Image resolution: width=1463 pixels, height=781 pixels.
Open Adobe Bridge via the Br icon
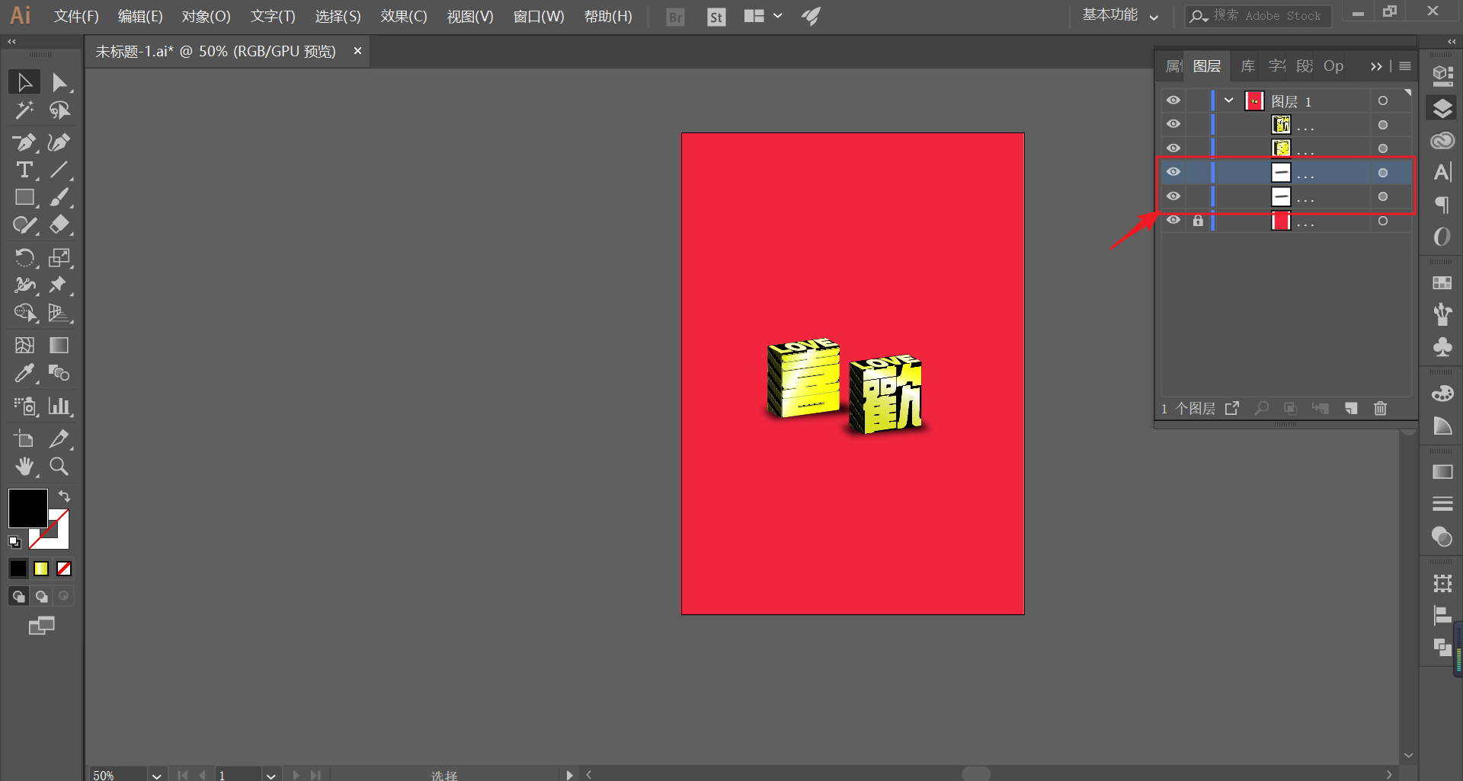pyautogui.click(x=675, y=17)
